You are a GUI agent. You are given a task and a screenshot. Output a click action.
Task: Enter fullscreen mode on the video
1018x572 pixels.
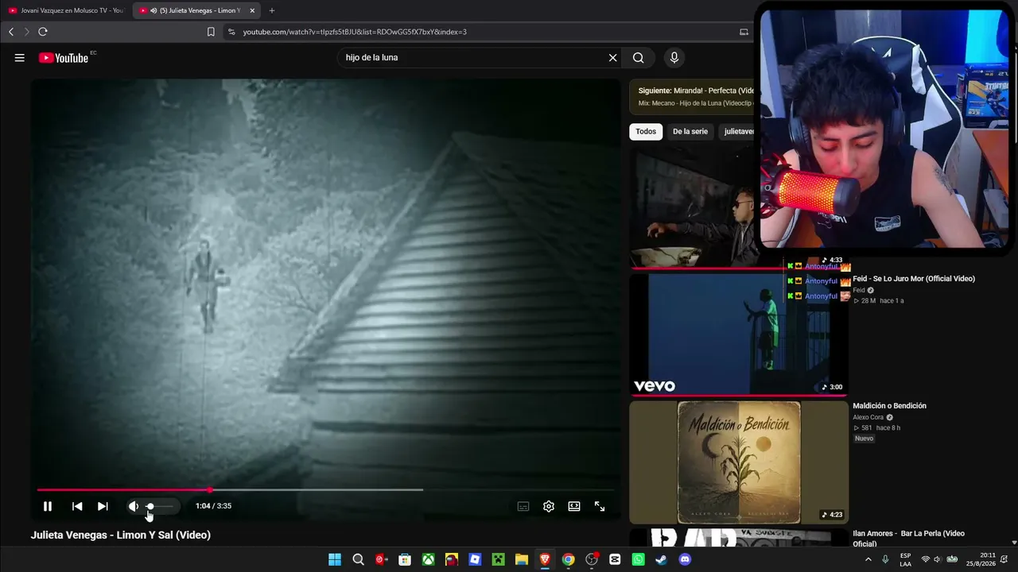[600, 506]
